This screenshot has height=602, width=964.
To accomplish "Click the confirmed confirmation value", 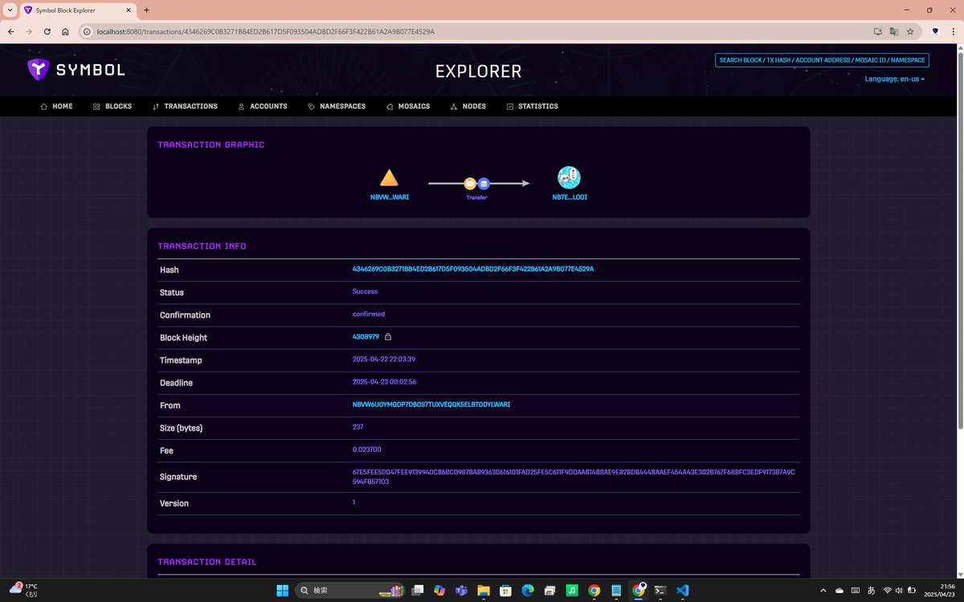I will pyautogui.click(x=369, y=314).
